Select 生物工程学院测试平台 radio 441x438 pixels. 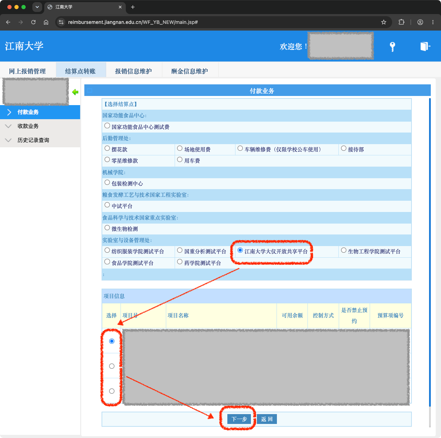coord(344,250)
